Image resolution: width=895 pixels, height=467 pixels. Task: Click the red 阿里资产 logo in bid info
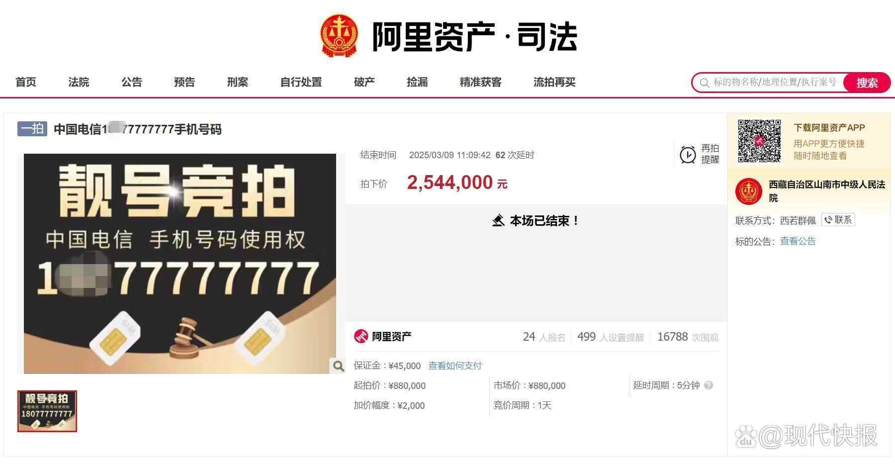(x=361, y=336)
